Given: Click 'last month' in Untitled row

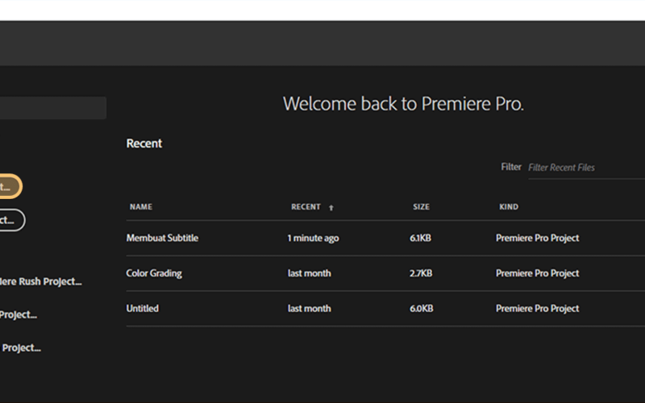Looking at the screenshot, I should point(310,309).
